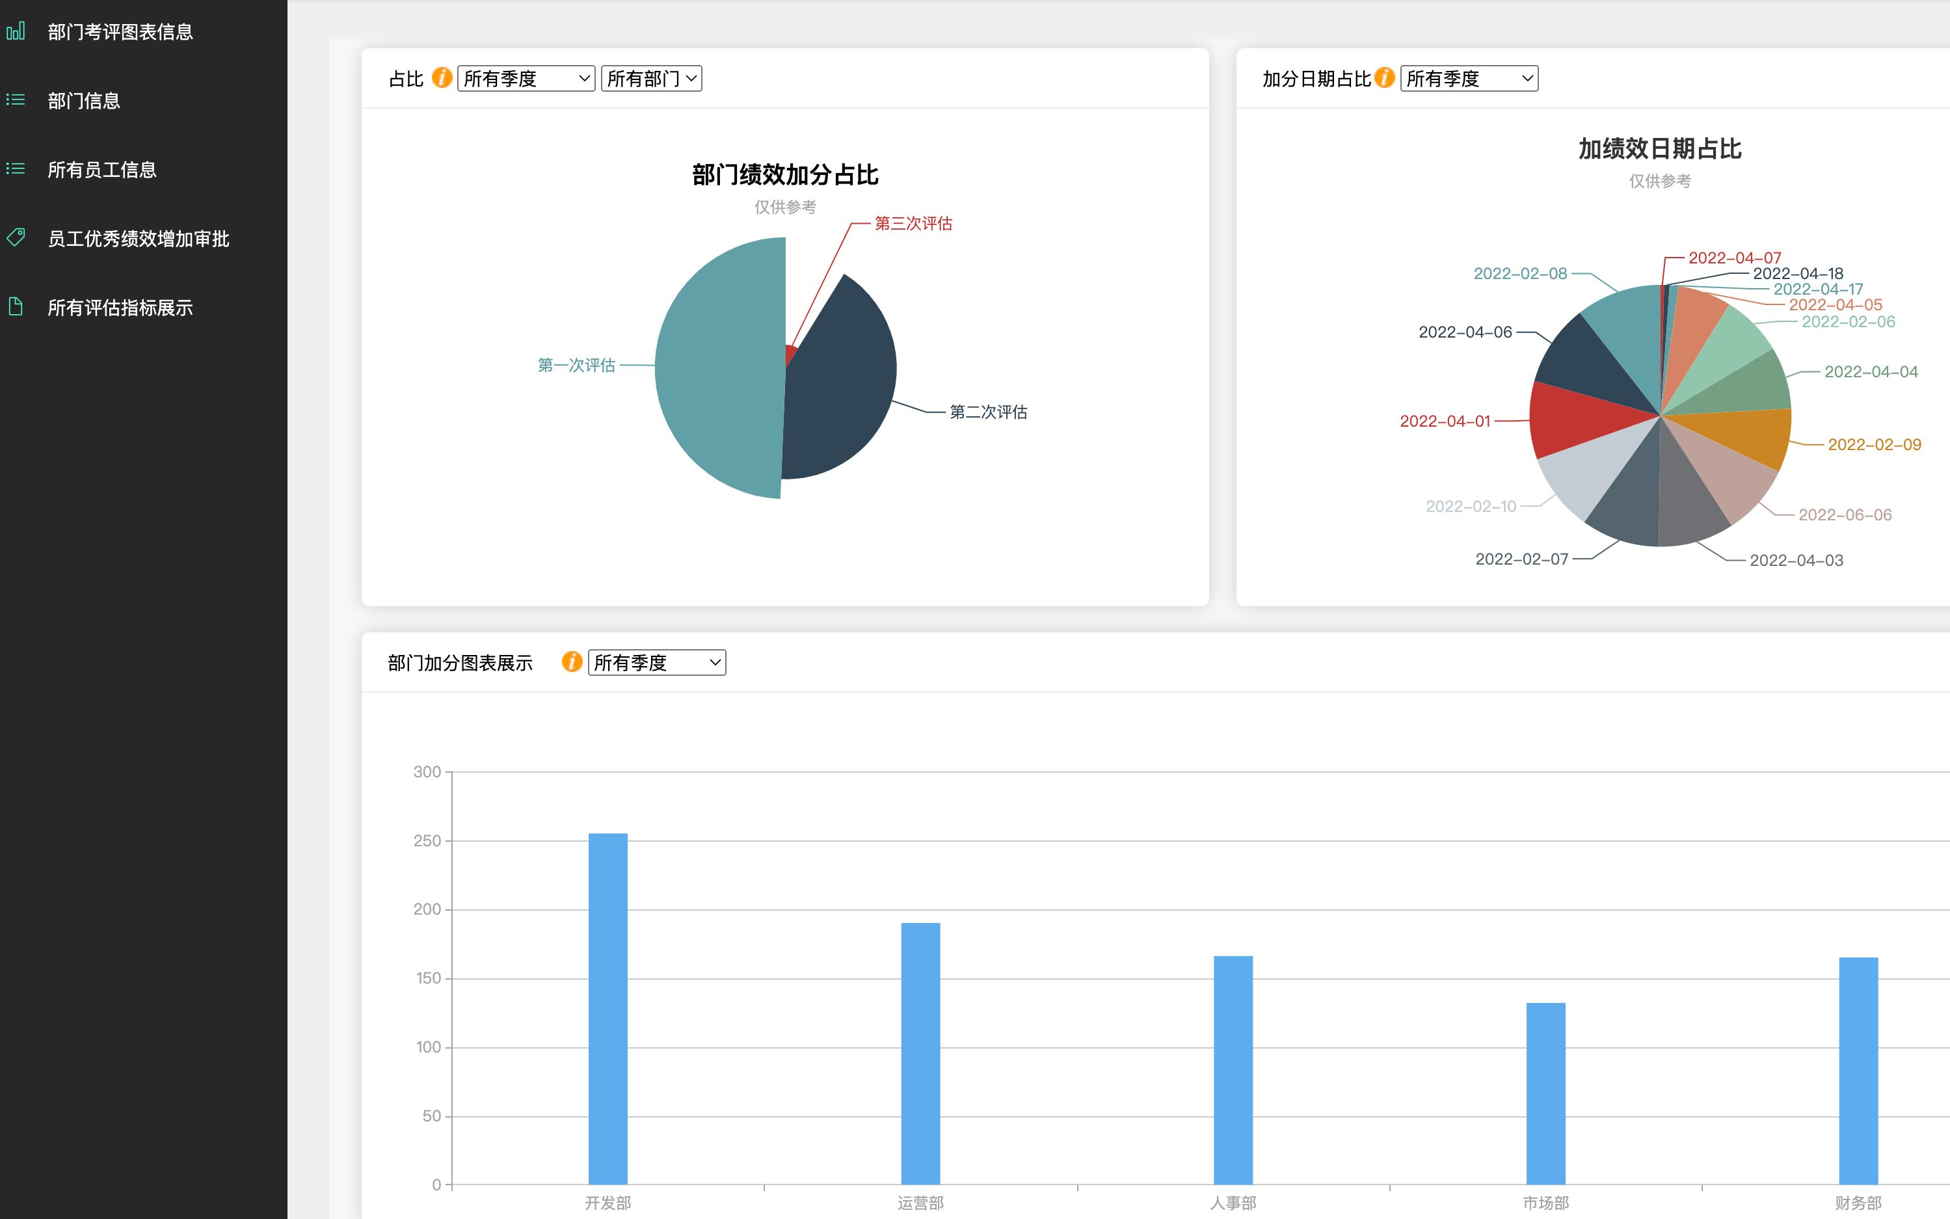Open 所有季度 dropdown in 加分日期占比 panel
Viewport: 1950px width, 1219px height.
(1469, 78)
